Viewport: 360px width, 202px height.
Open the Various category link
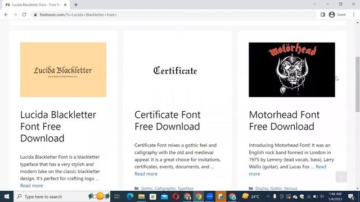coord(290,189)
